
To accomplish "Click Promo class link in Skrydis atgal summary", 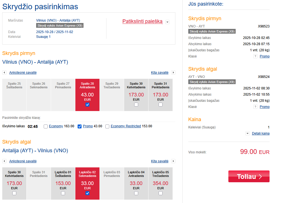I will coord(265,107).
